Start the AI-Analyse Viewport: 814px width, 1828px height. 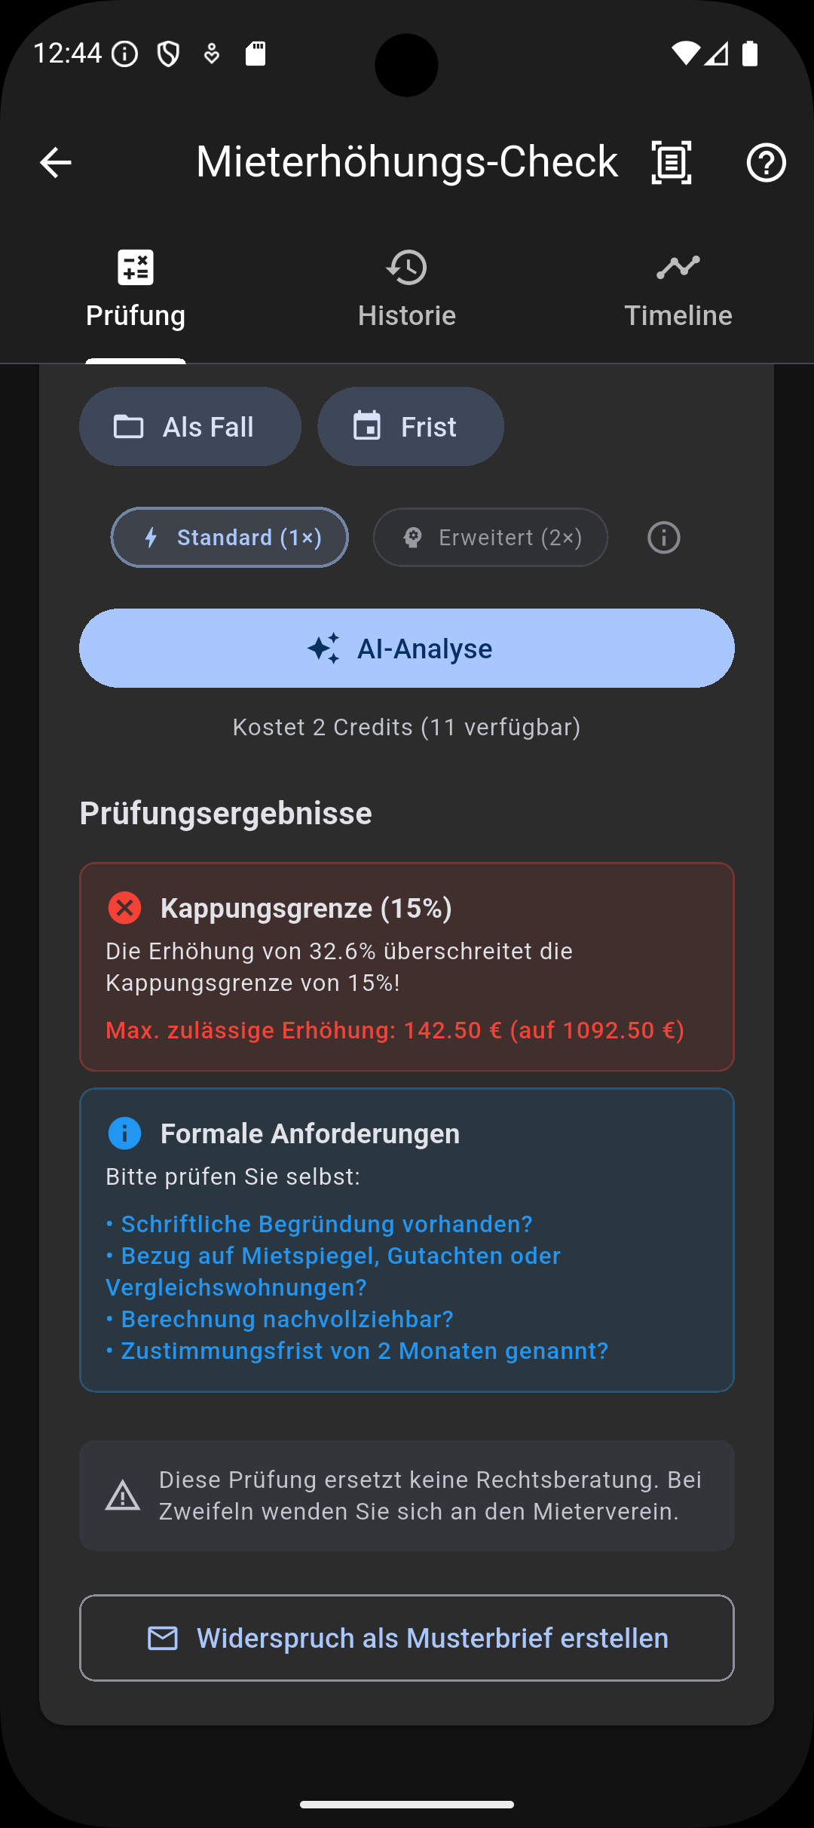pyautogui.click(x=407, y=647)
